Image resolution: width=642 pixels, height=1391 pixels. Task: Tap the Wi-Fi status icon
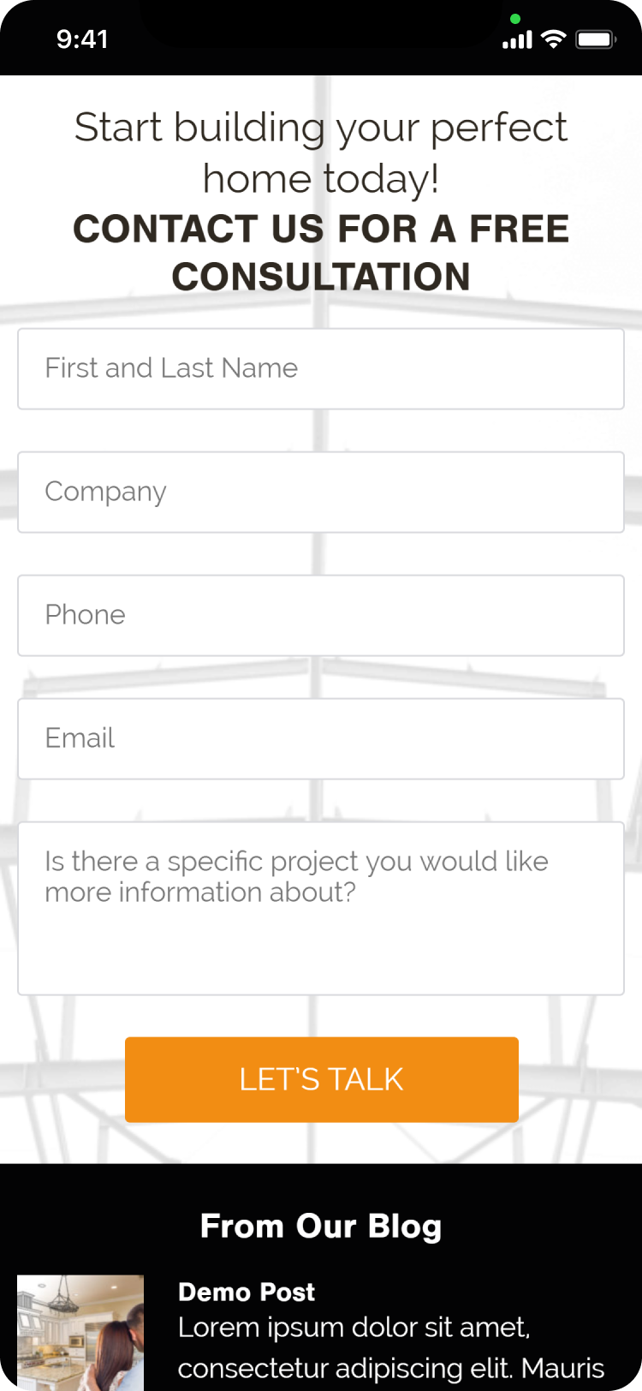point(554,39)
